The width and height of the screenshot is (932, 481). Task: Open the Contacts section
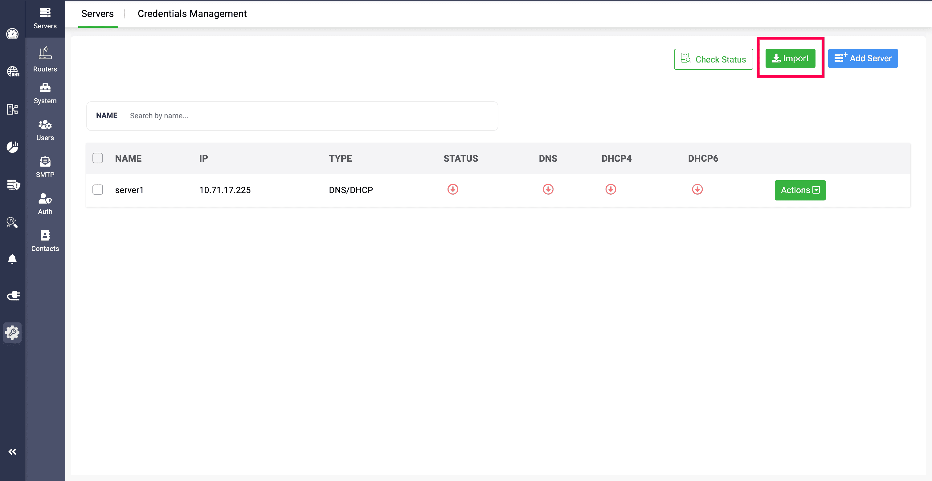tap(45, 241)
